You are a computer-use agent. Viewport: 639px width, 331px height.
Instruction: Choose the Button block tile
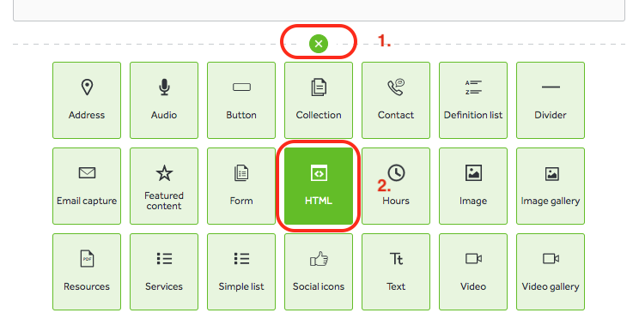[241, 100]
